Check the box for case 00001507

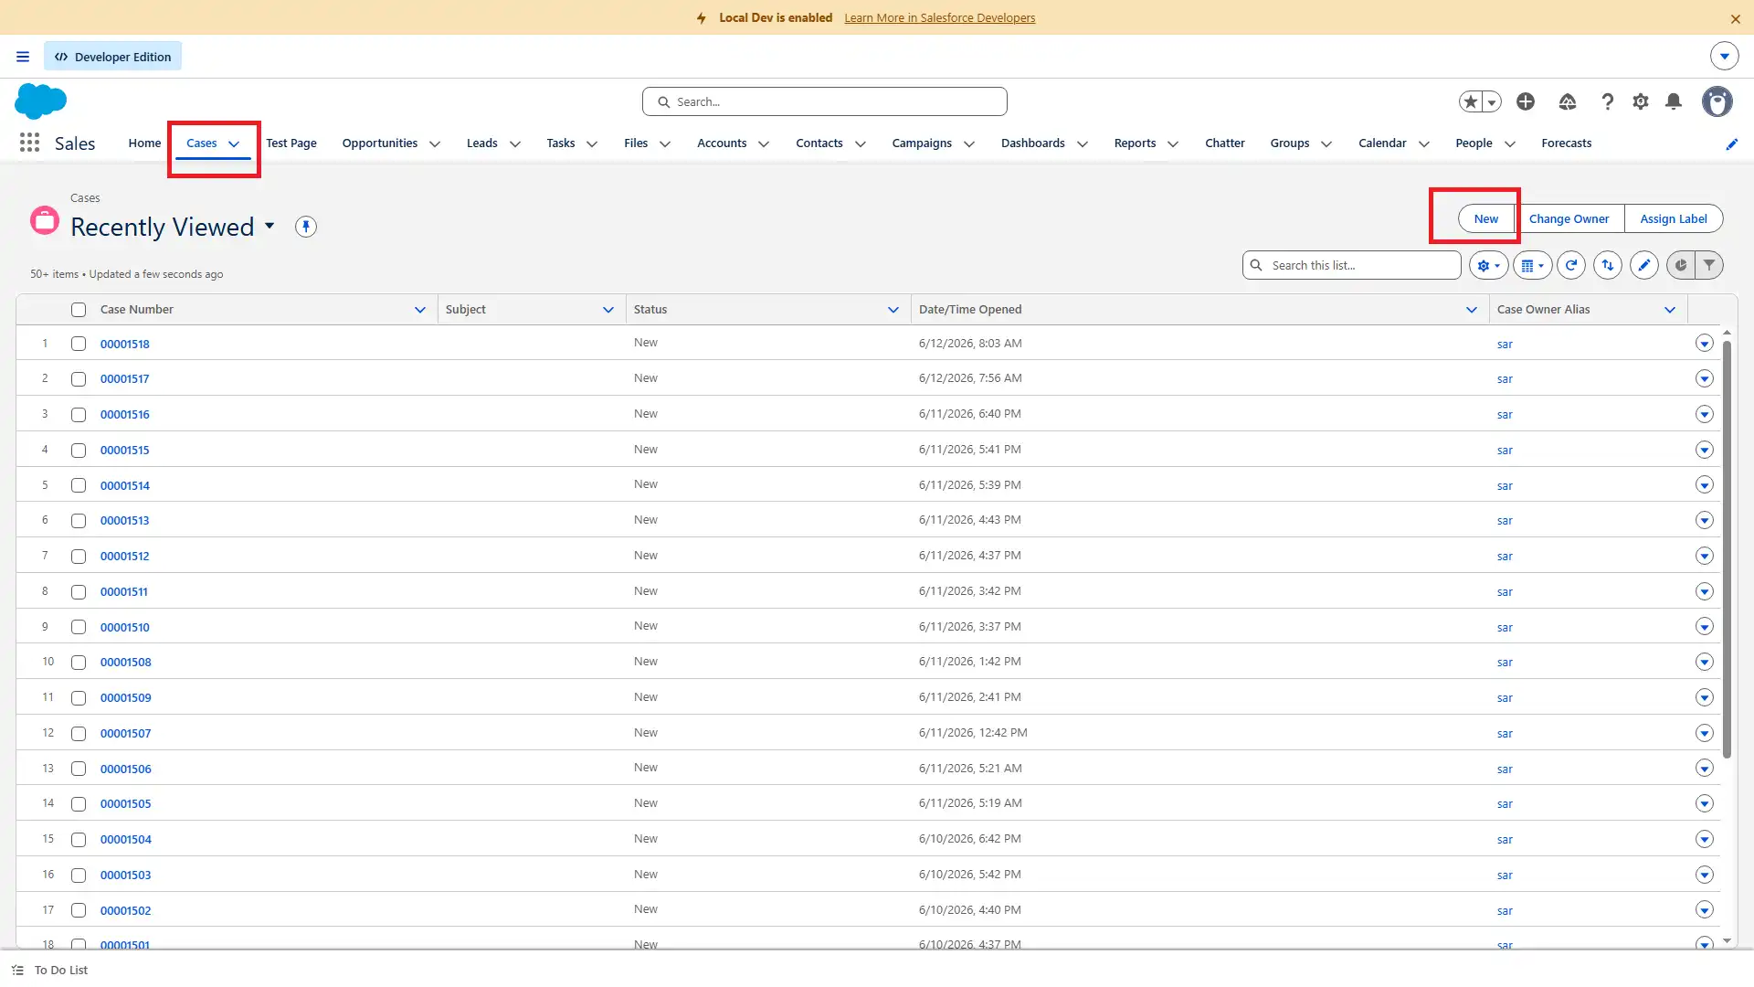pyautogui.click(x=79, y=734)
